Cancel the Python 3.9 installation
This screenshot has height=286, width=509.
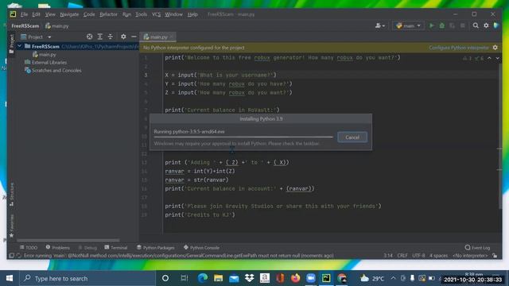point(352,137)
